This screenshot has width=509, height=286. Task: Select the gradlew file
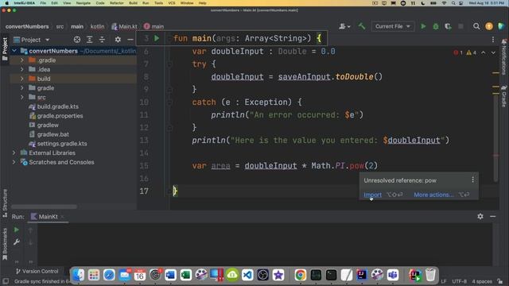coord(48,125)
